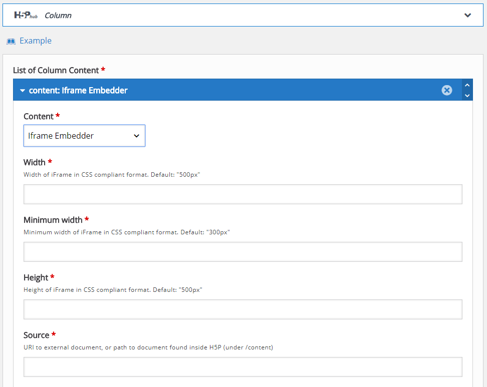Click the red asterisk next to Source
The image size is (487, 387).
(54, 334)
